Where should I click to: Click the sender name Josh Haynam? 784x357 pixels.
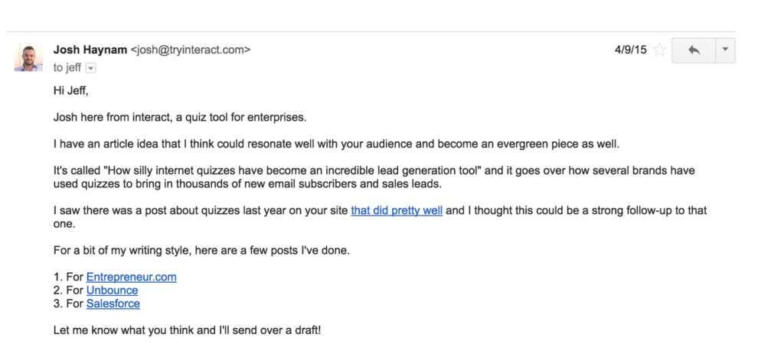pos(90,50)
